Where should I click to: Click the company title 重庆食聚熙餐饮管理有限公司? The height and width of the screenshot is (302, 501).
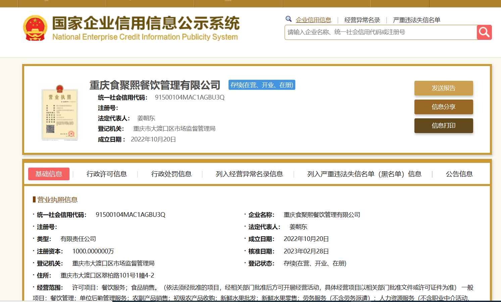[155, 85]
